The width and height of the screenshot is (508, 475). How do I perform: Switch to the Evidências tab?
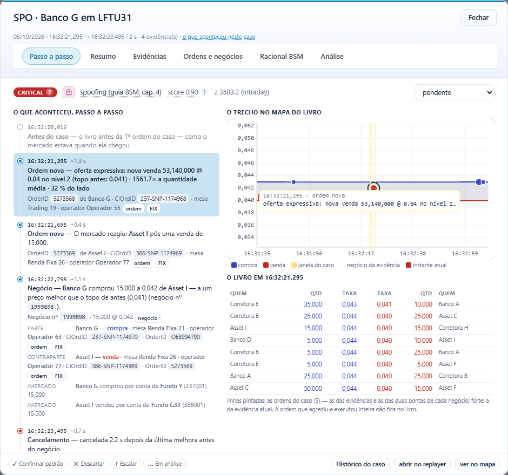pos(150,56)
